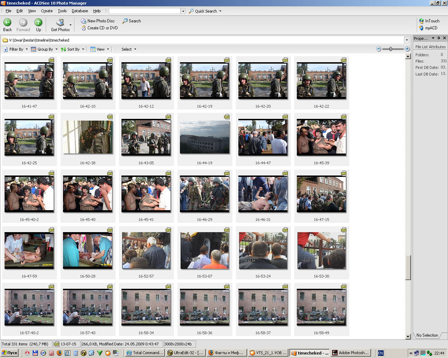Click the calculator icon in Quick Launch

click(76, 353)
